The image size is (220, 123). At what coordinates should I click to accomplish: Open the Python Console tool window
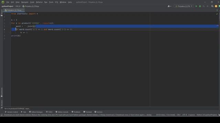62,112
